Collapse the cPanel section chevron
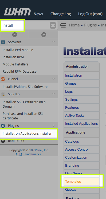 click(53, 79)
